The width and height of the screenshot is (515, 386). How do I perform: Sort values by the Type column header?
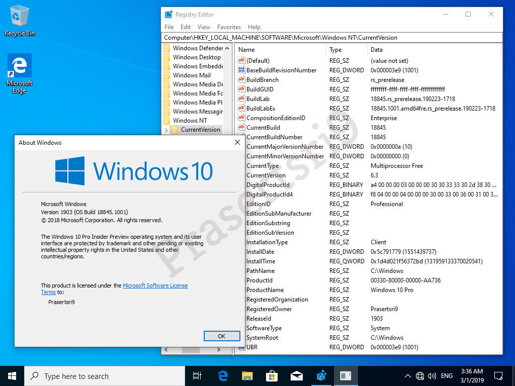347,50
